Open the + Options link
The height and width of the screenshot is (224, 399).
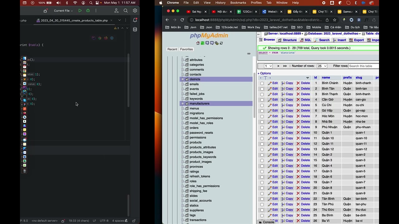pyautogui.click(x=264, y=73)
